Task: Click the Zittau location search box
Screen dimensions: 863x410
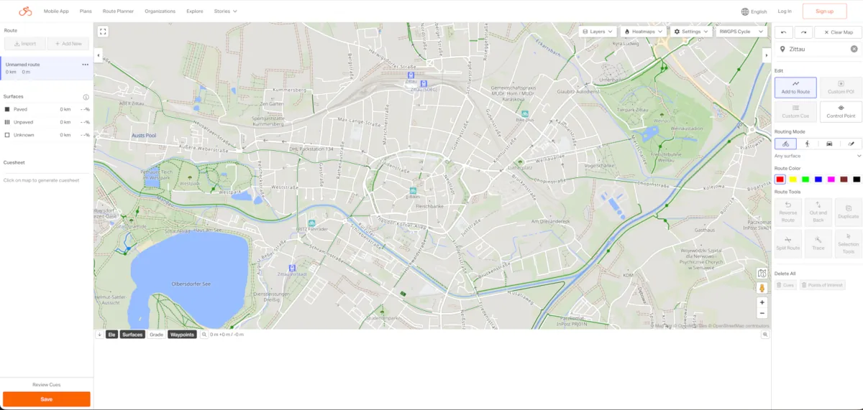Action: (818, 49)
